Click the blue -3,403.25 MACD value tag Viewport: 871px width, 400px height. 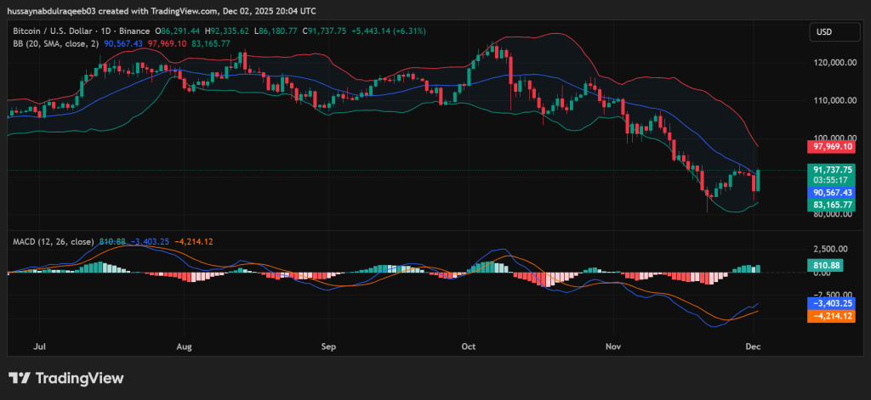[831, 303]
